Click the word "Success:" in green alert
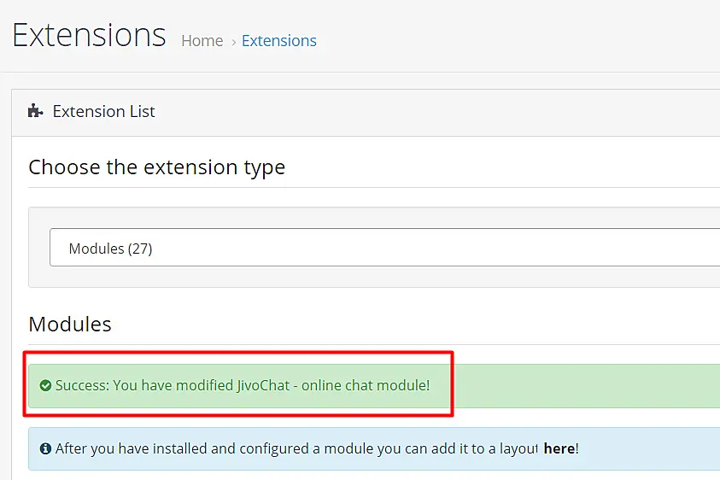Image resolution: width=720 pixels, height=480 pixels. pos(82,385)
